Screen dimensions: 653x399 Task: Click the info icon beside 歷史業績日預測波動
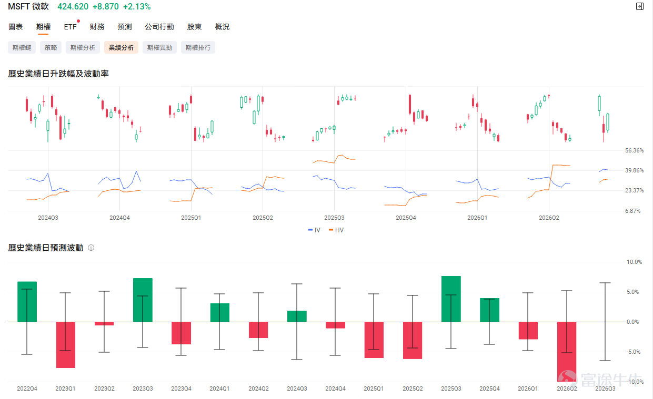pos(91,248)
